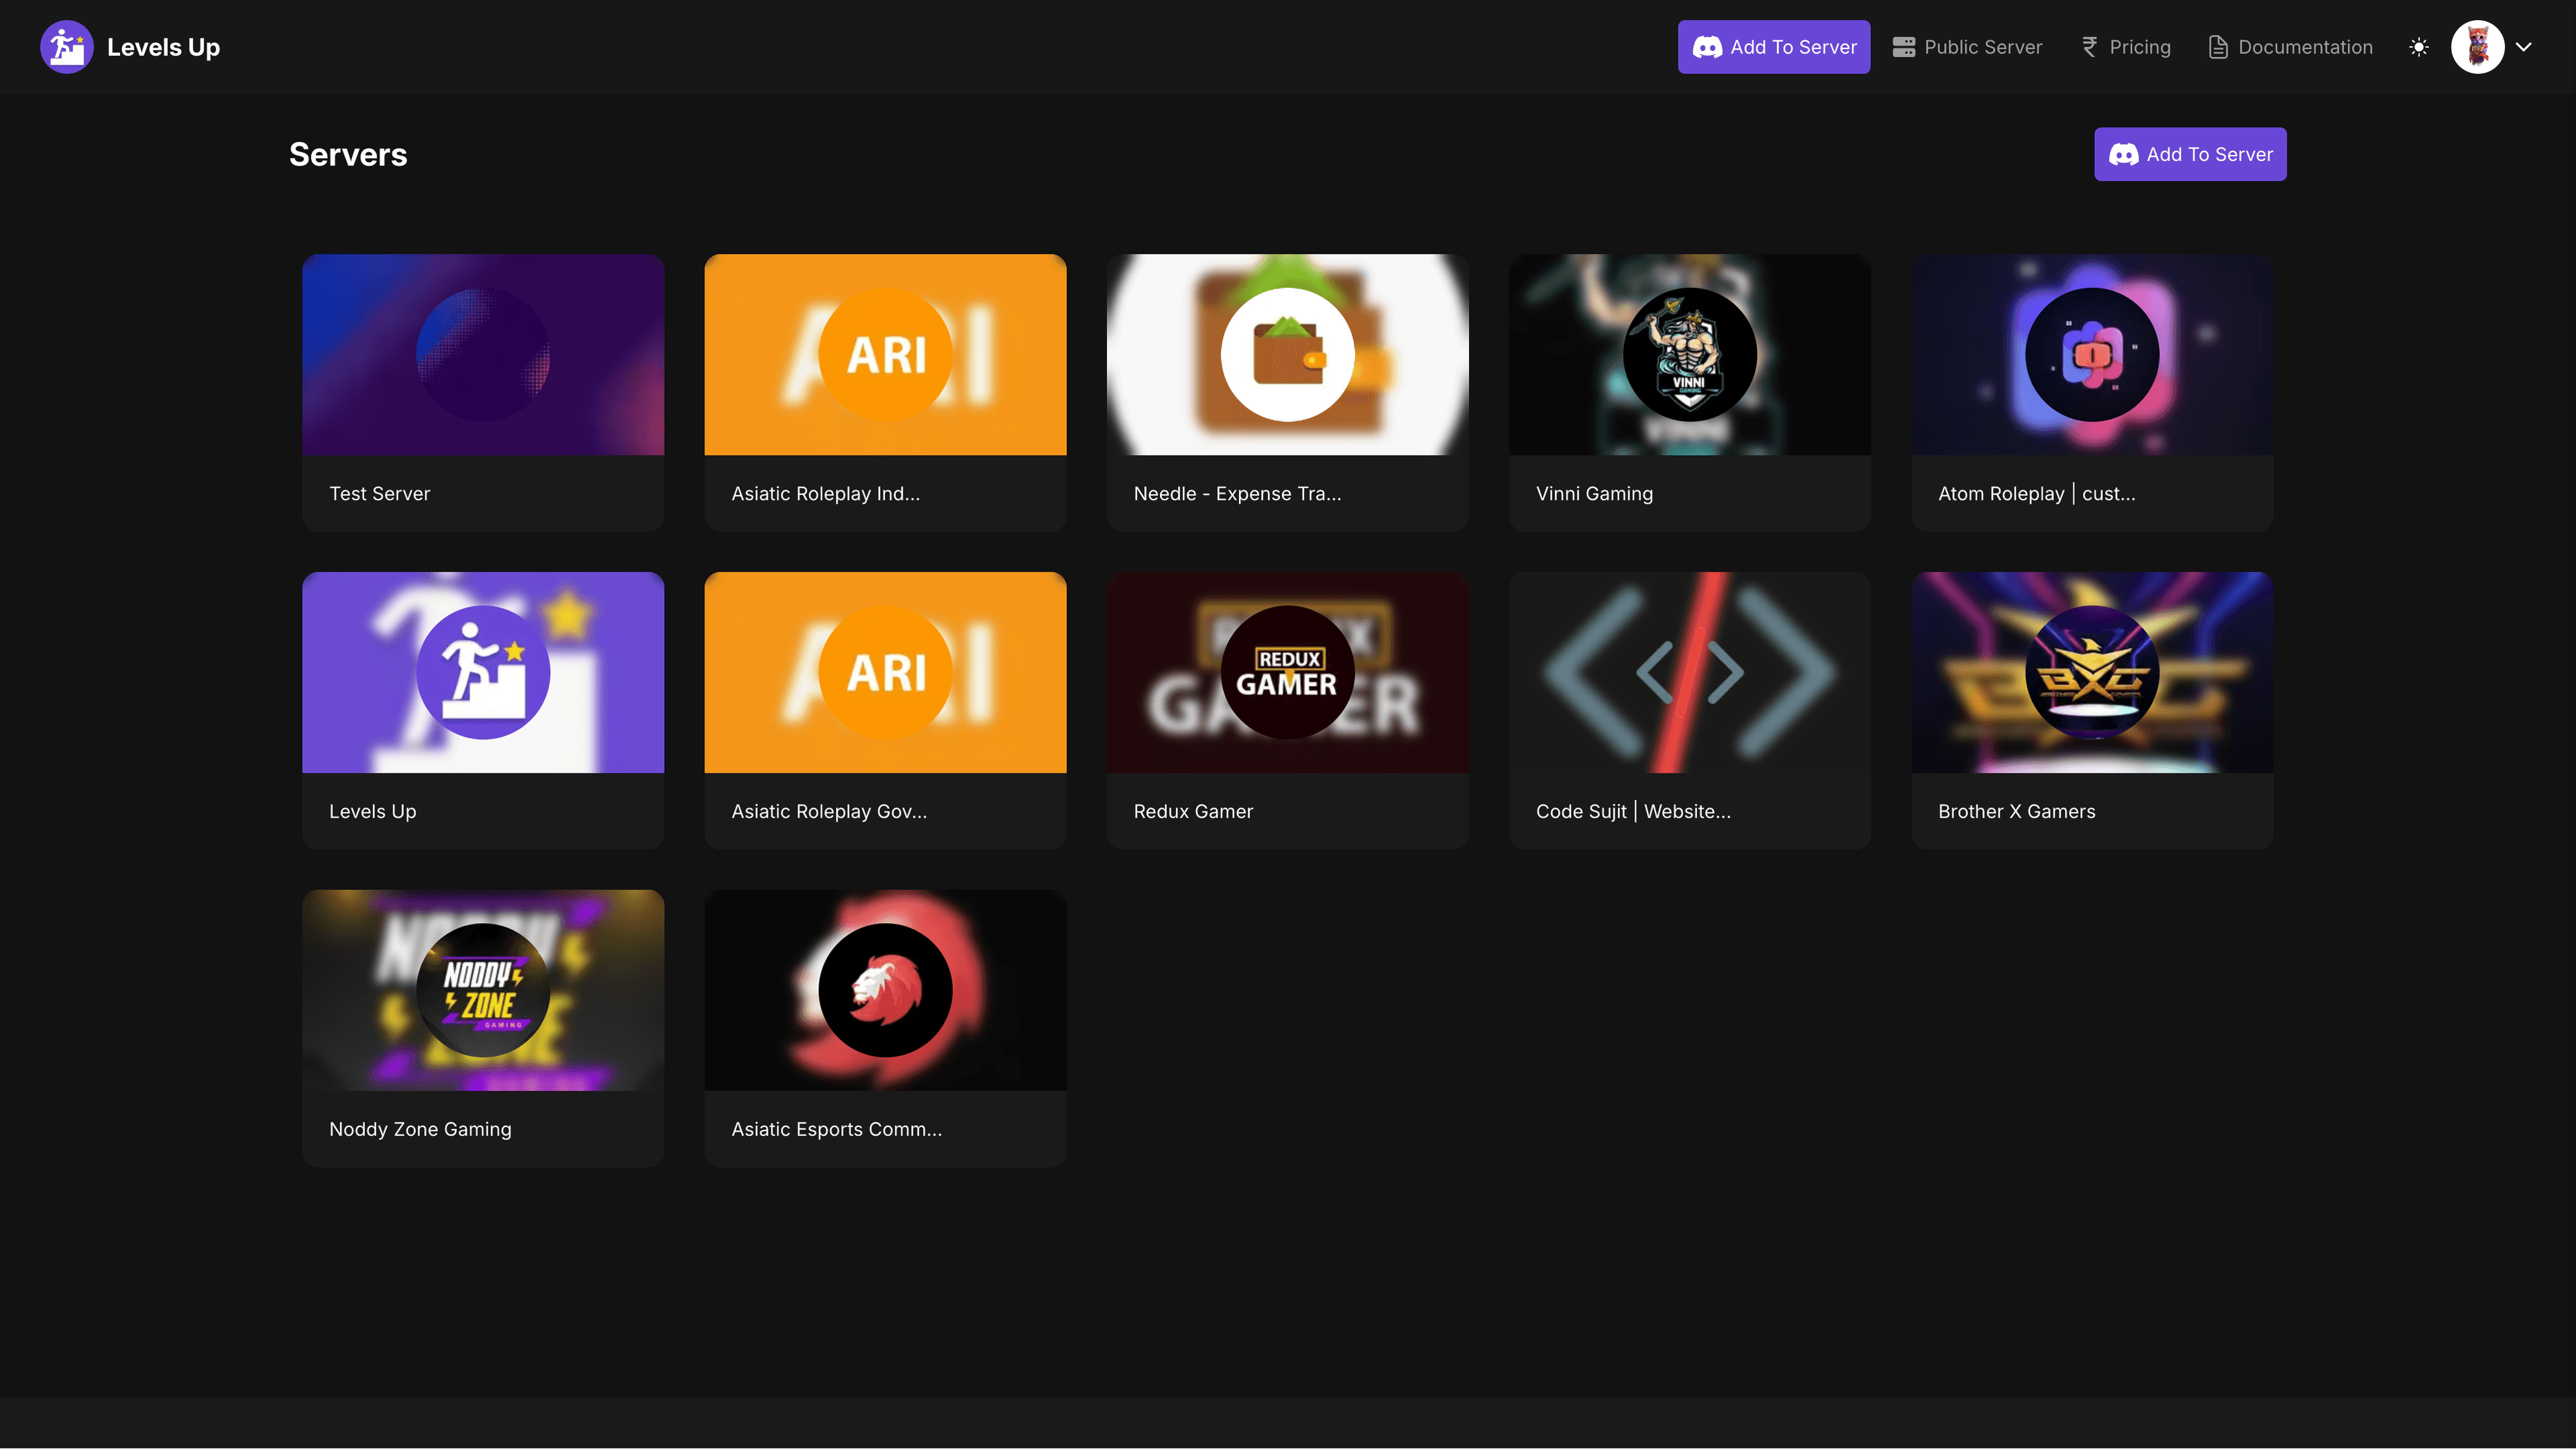Click the Levels Up card name label
Image resolution: width=2576 pixels, height=1449 pixels.
point(373,812)
